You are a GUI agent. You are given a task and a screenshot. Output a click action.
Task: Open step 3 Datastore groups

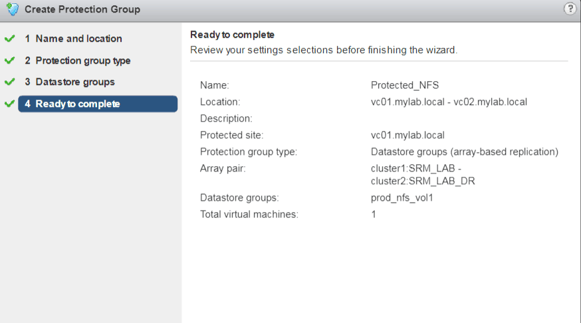[x=74, y=82]
